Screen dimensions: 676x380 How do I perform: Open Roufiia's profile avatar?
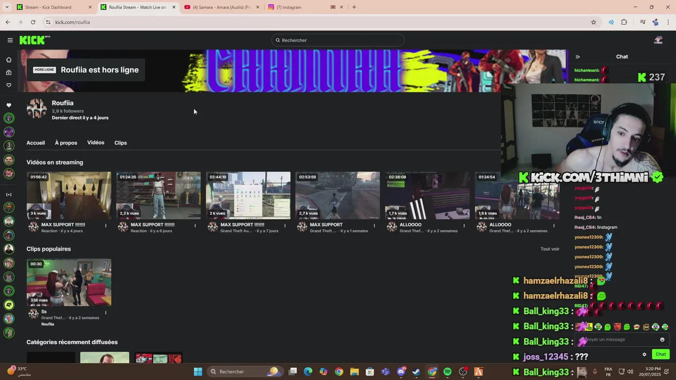[x=37, y=109]
